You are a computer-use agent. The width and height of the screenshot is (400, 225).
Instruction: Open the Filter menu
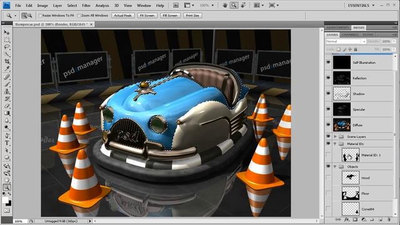(x=86, y=6)
